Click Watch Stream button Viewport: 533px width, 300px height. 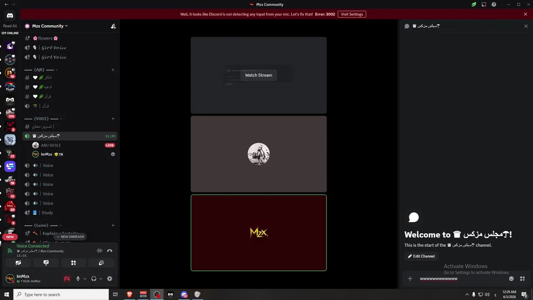coord(259,75)
